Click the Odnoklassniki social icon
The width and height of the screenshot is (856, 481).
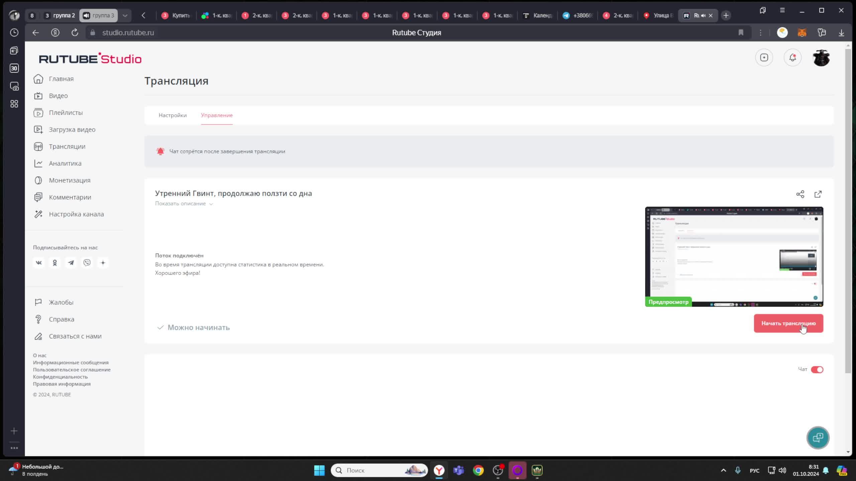tap(55, 263)
